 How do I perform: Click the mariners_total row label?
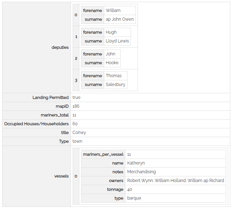click(54, 115)
